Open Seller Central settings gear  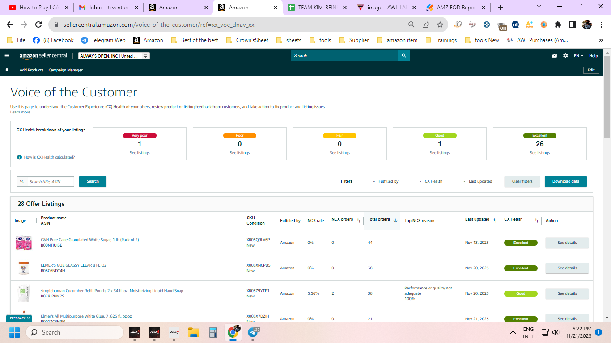click(566, 56)
